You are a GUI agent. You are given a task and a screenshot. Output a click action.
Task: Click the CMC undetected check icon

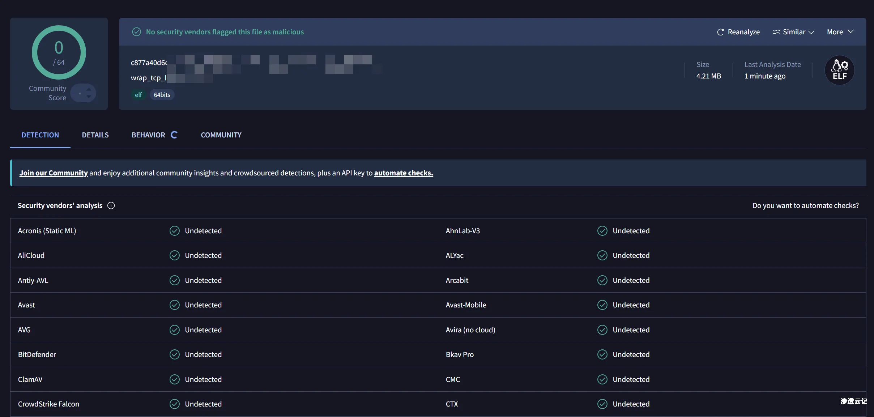(x=602, y=379)
